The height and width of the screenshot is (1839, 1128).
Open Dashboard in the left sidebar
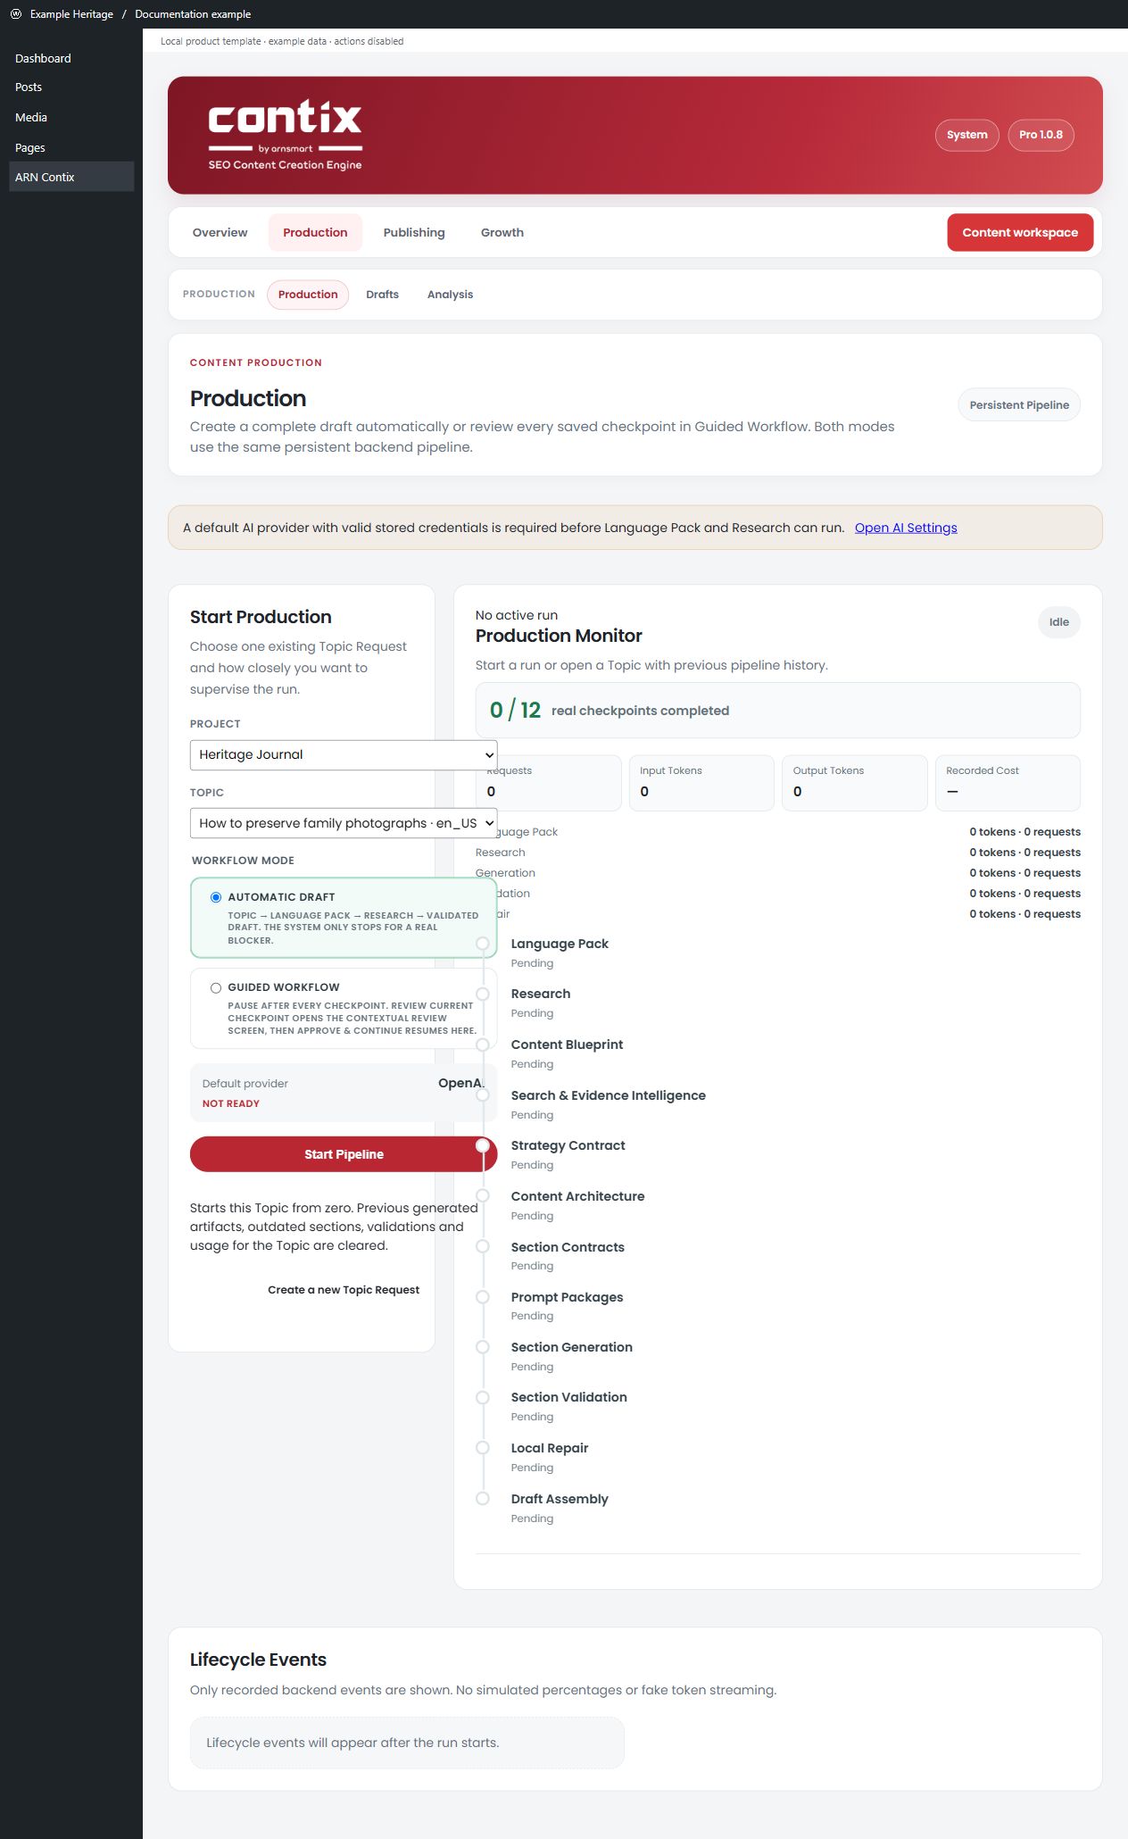pyautogui.click(x=43, y=58)
